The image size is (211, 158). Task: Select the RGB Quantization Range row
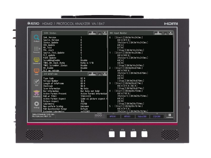(75, 109)
